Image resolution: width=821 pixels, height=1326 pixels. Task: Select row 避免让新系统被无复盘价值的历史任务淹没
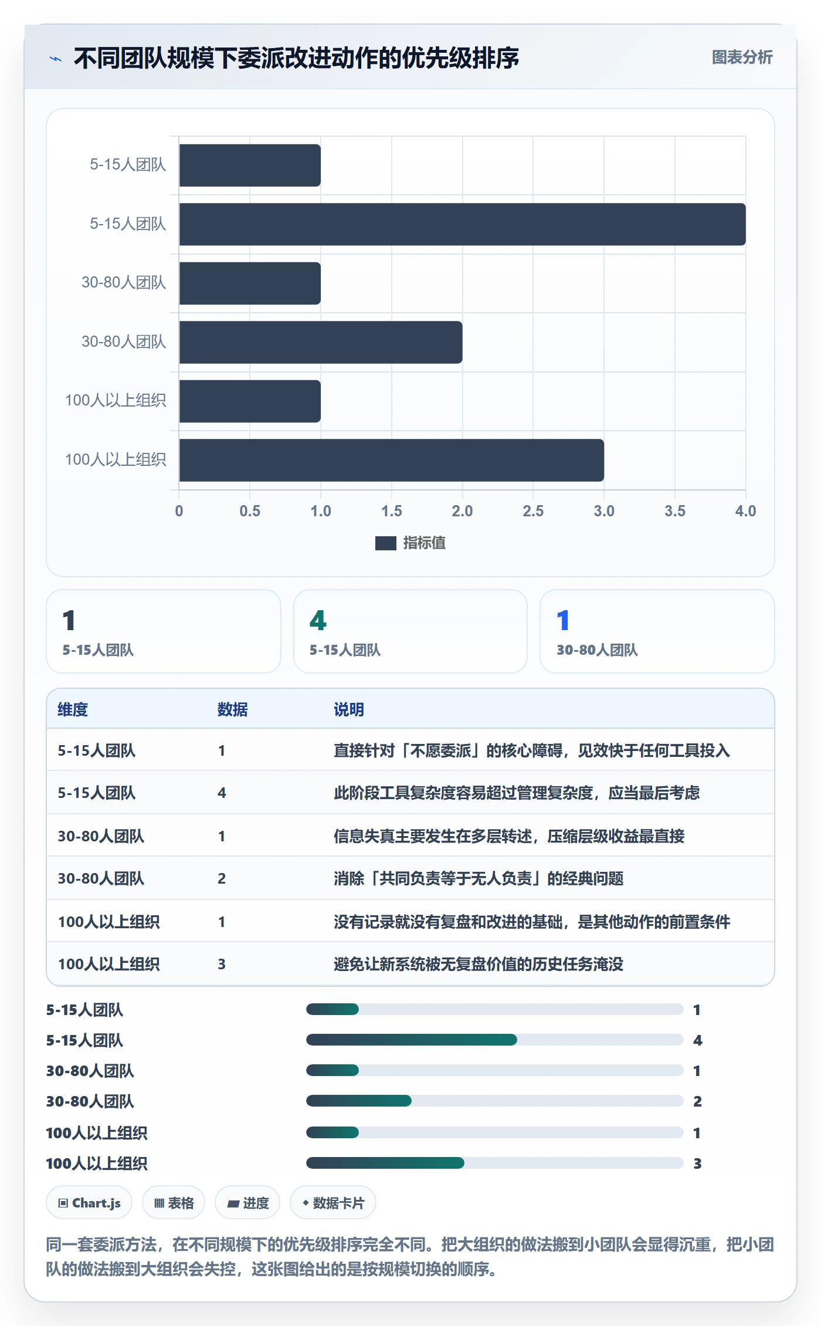pyautogui.click(x=410, y=964)
